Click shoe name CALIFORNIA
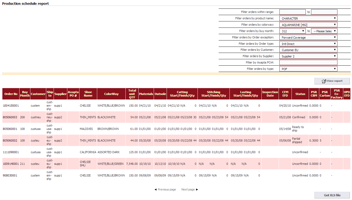This screenshot has width=352, height=200. click(x=88, y=152)
